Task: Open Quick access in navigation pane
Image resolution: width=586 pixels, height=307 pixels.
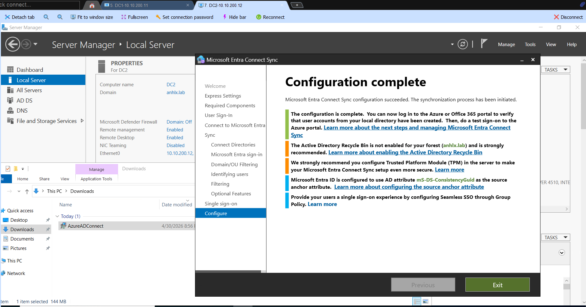Action: point(20,211)
